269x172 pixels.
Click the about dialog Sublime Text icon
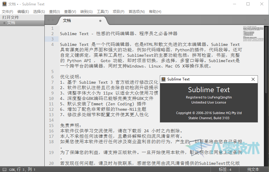163,79
